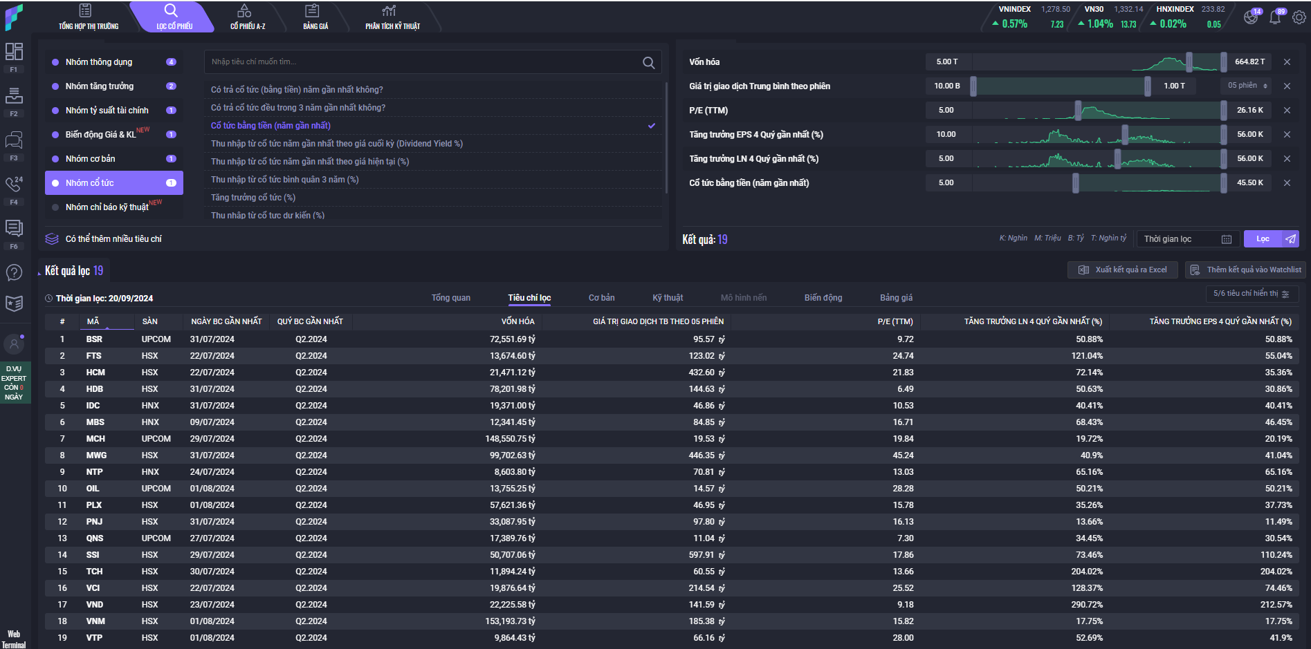Open the F1 dashboard sidebar icon

[x=14, y=52]
